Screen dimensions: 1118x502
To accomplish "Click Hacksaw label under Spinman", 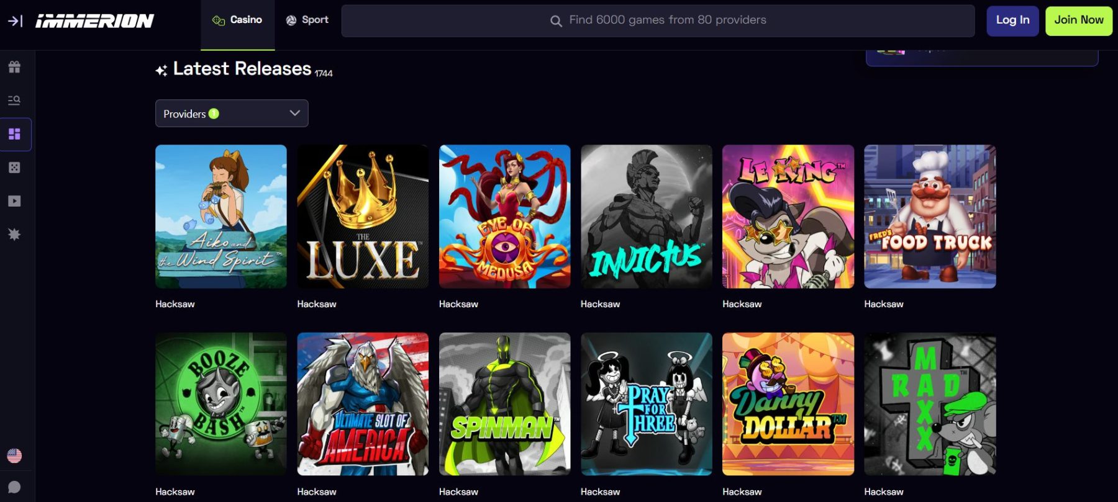I will pyautogui.click(x=458, y=492).
